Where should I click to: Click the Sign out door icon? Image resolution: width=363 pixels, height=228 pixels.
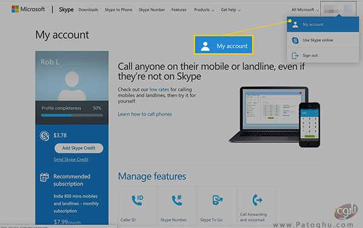(x=295, y=56)
